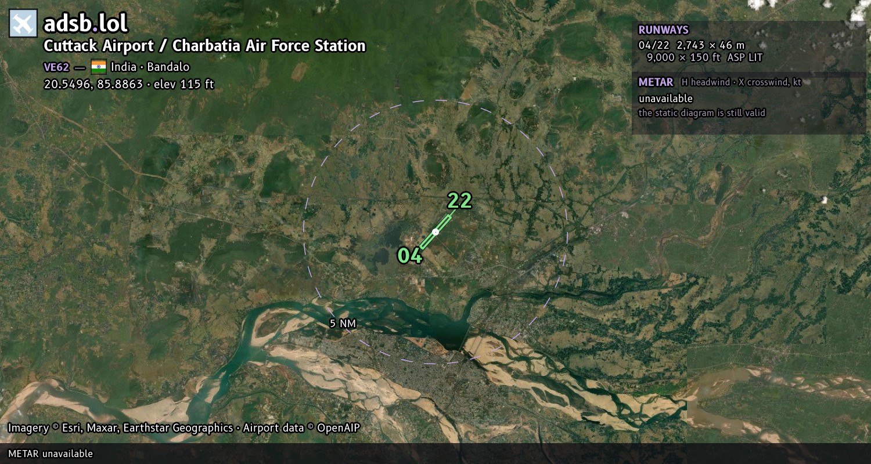Click the adsb.lol airplane logo icon
This screenshot has width=871, height=464.
[23, 24]
